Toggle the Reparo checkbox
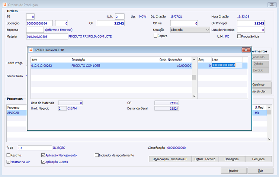Viewport: 279px width, 177px height. coord(155,36)
